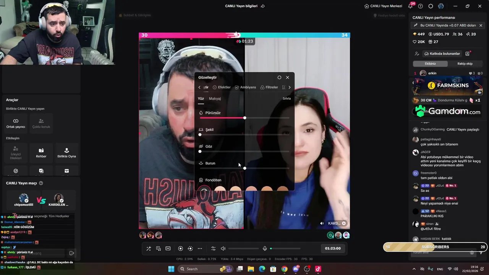Open the notifications bell with 34 badge
Screen dimensions: 489x275
[x=410, y=6]
